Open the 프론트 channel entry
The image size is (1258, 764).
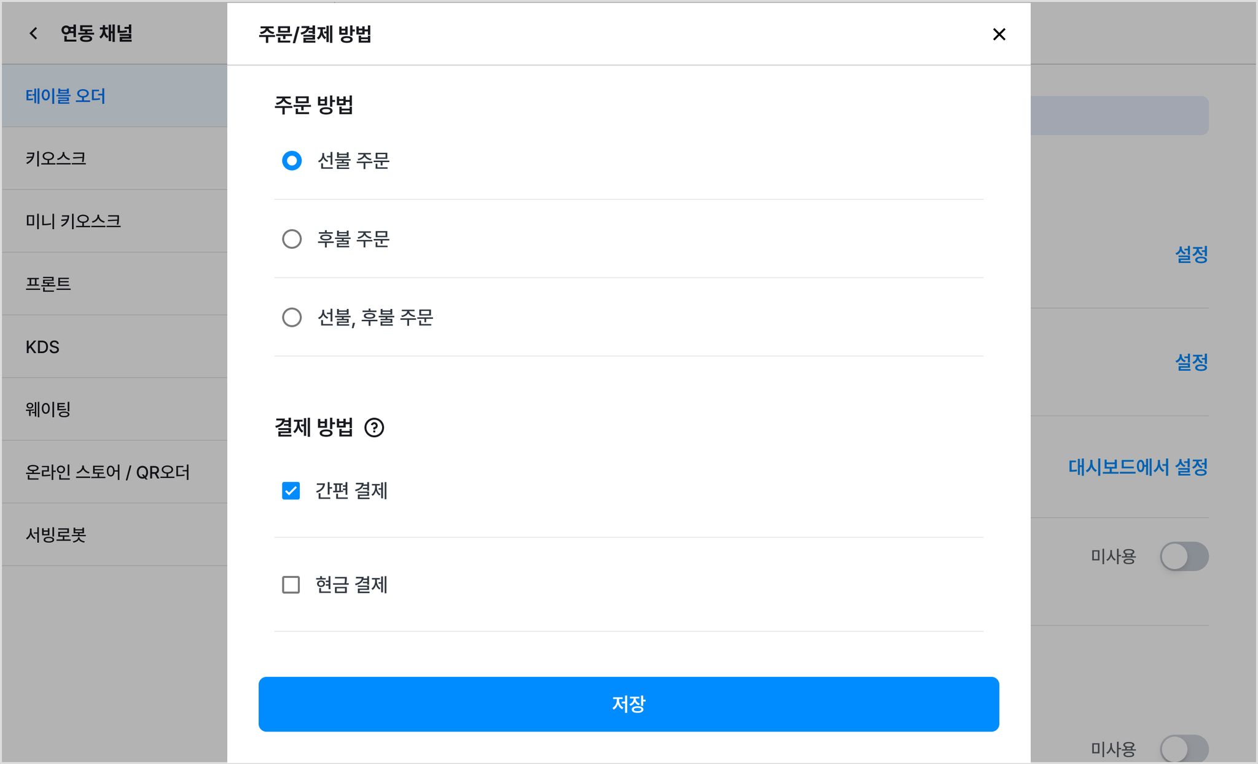click(x=114, y=284)
